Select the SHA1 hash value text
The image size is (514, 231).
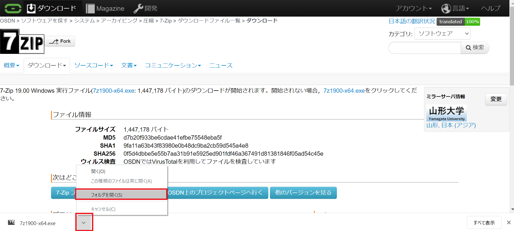tap(186, 146)
